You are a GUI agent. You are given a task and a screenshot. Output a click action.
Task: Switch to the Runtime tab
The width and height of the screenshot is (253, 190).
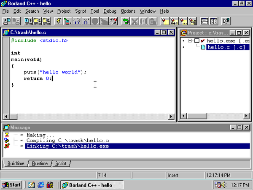40,163
